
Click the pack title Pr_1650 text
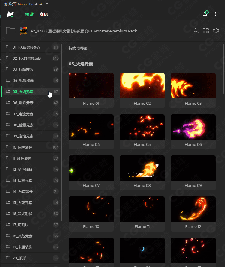click(x=84, y=31)
